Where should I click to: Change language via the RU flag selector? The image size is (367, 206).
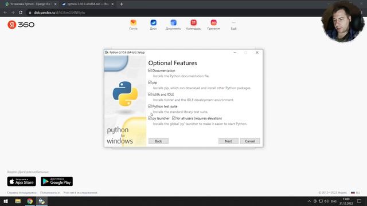pos(356,193)
